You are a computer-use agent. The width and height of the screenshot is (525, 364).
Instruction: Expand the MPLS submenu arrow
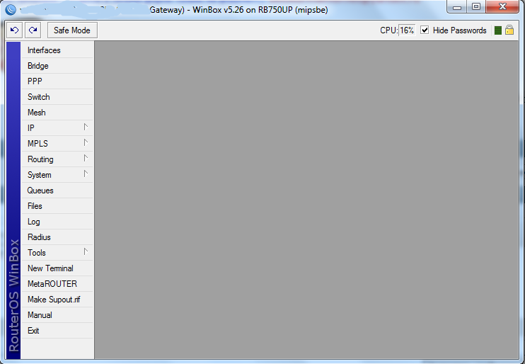[x=86, y=143]
